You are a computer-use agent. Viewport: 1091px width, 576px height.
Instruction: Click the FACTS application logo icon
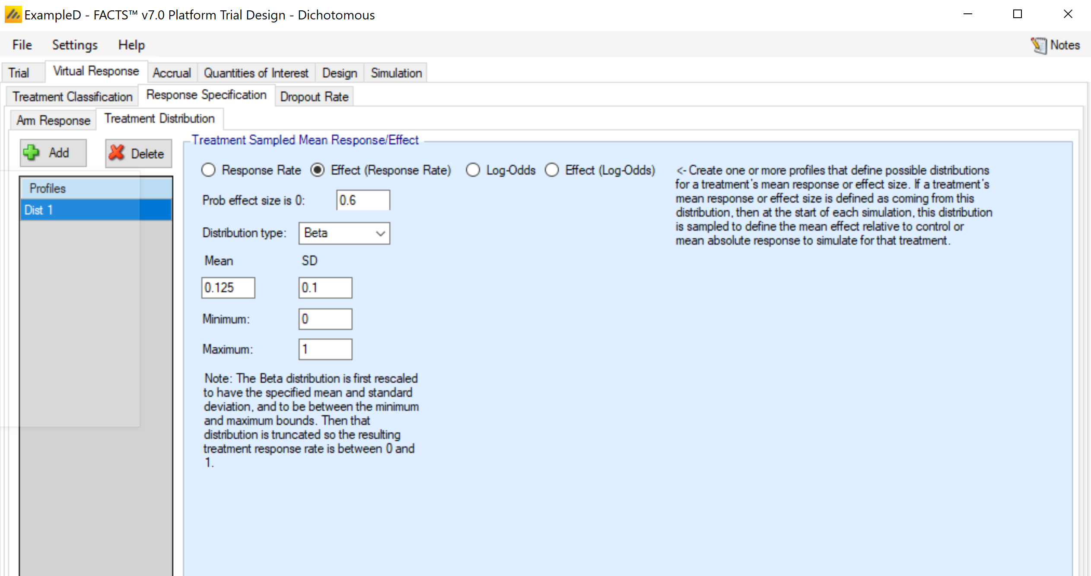13,15
